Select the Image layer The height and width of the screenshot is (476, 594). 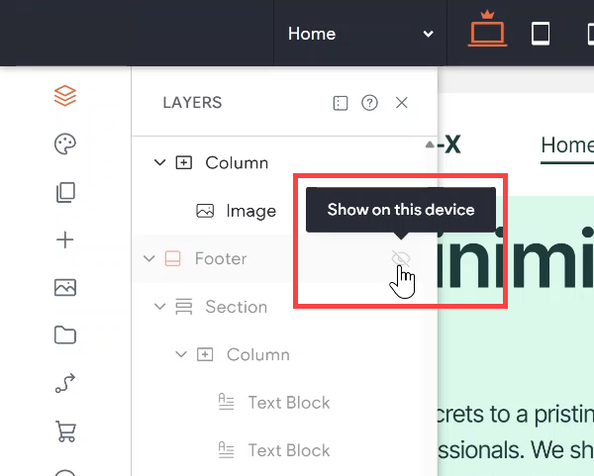pos(250,211)
